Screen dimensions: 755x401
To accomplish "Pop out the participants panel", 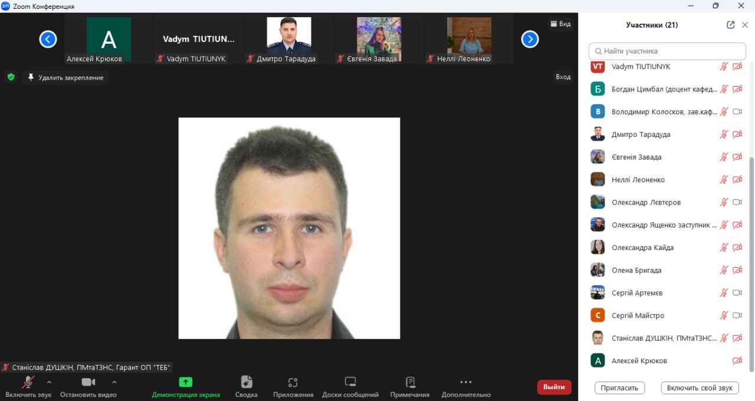I will [x=731, y=25].
